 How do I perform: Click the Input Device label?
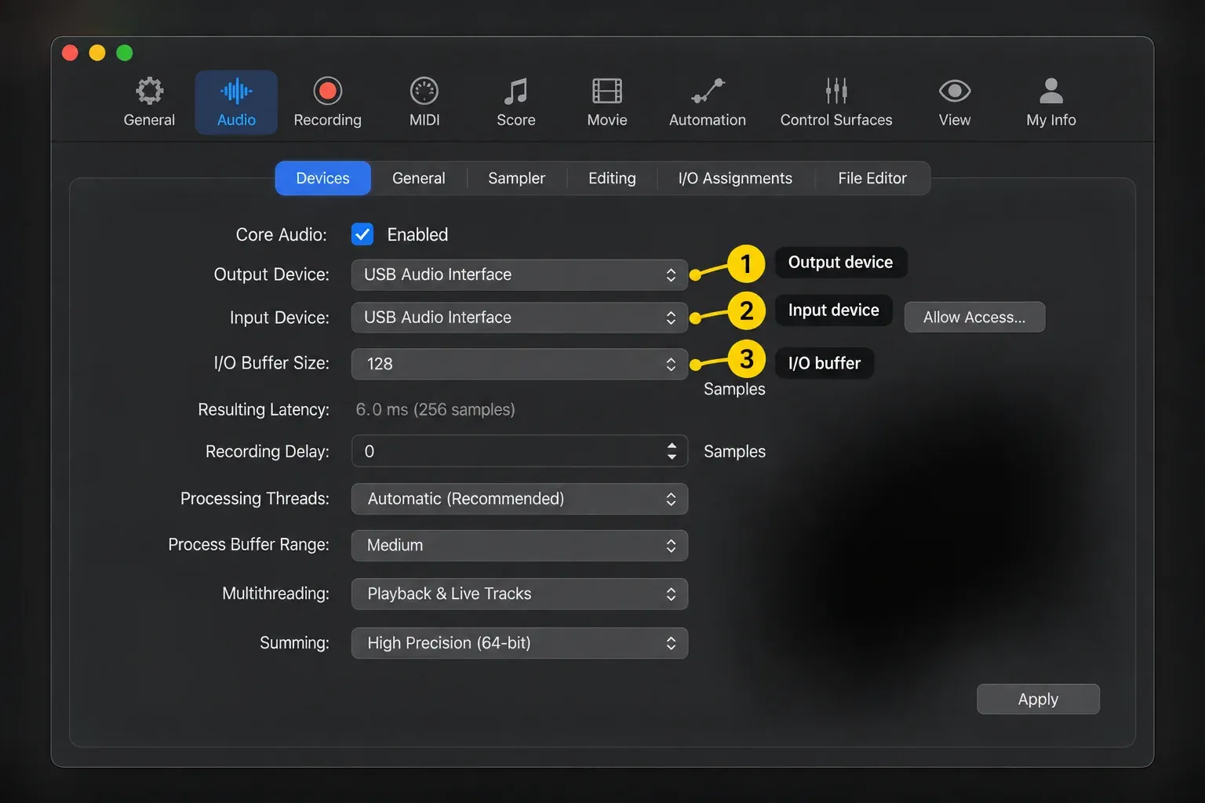pyautogui.click(x=279, y=318)
